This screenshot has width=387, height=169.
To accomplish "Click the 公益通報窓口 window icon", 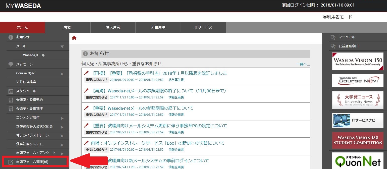I will (333, 46).
